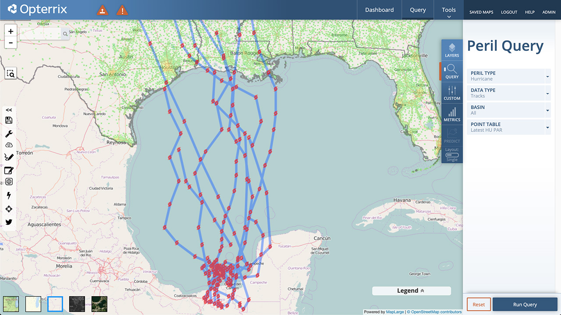Click the map search magnifier icon
The image size is (561, 315).
tap(65, 34)
